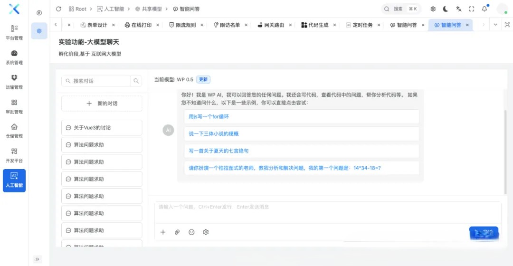Click the 搜索对话 input field

96,81
